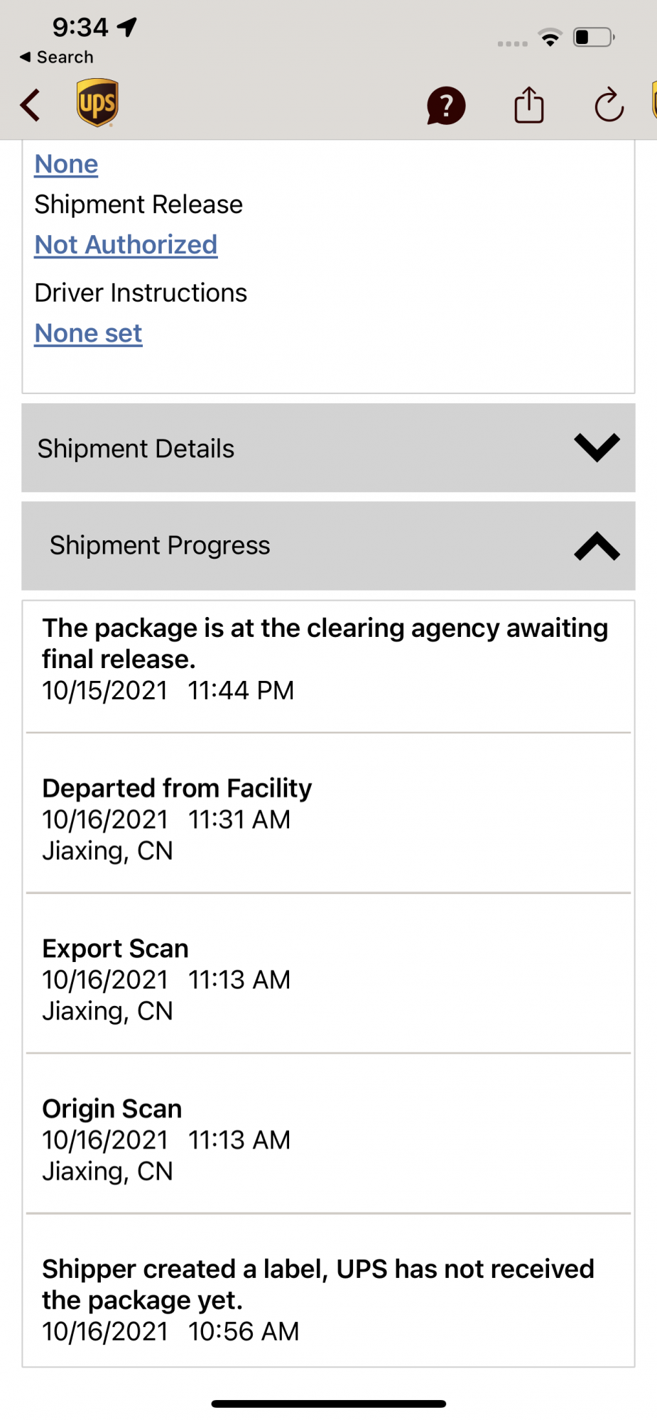The width and height of the screenshot is (657, 1420).
Task: Tap the home indicator bar at bottom
Action: coord(328,1404)
